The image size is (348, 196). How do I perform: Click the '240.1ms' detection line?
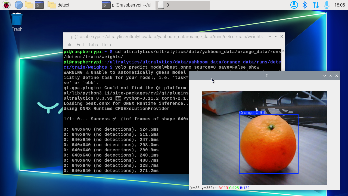tap(111, 155)
